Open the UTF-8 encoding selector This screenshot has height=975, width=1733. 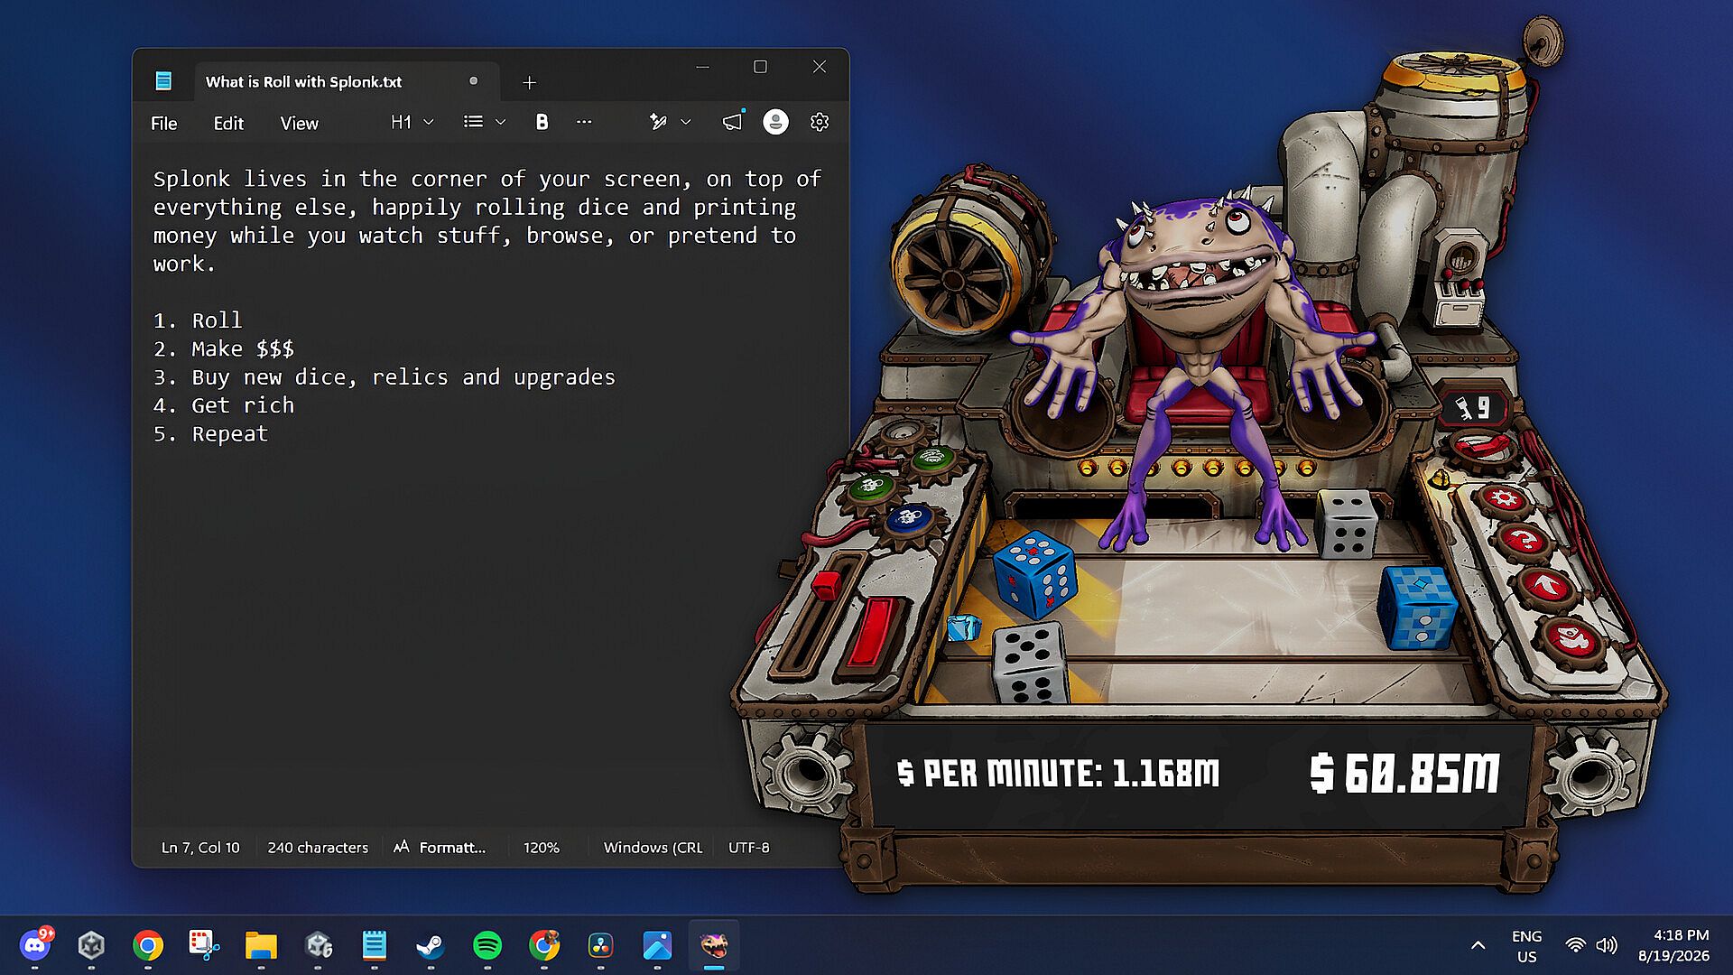click(x=748, y=847)
